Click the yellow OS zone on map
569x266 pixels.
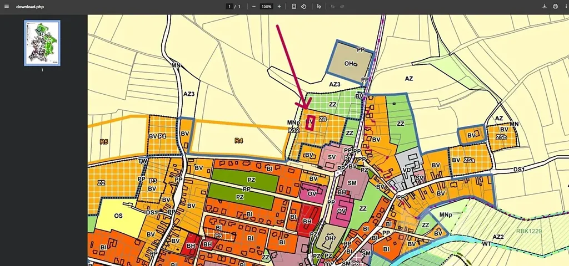click(x=118, y=216)
